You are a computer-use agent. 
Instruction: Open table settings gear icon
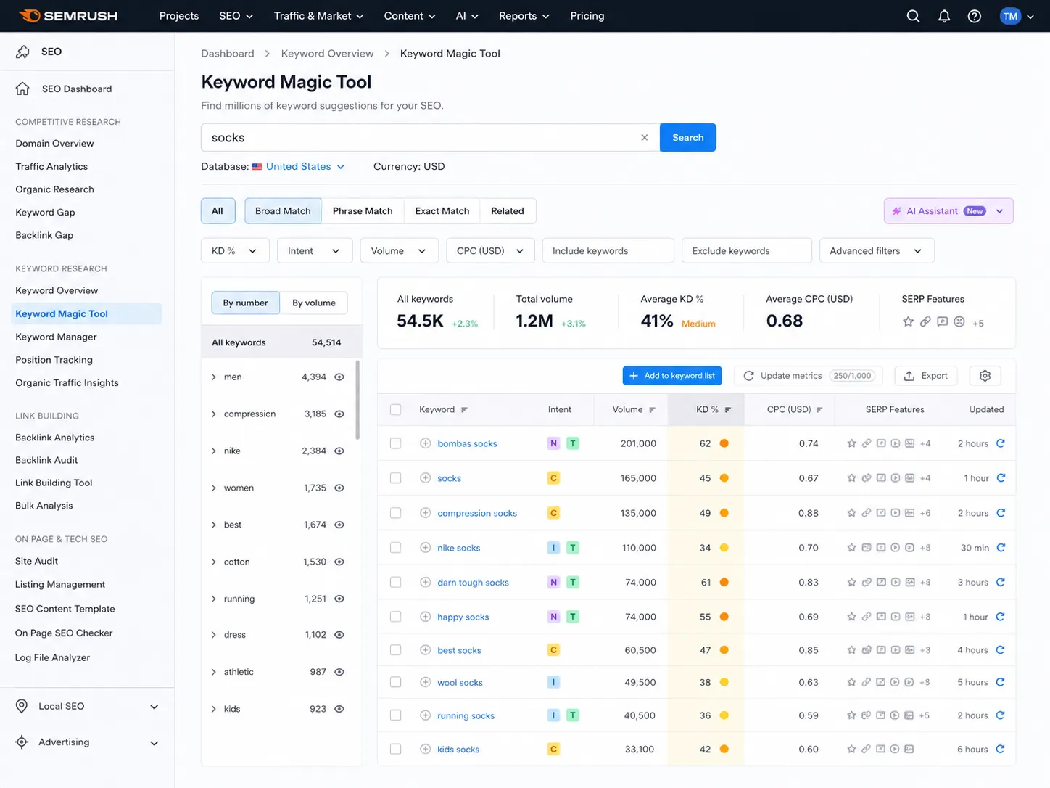coord(985,375)
